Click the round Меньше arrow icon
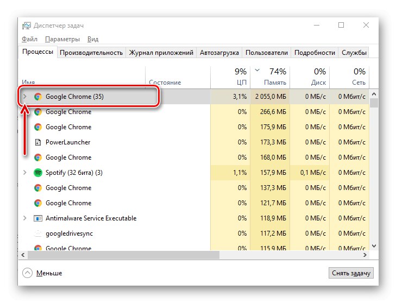396x303 pixels. coord(28,273)
